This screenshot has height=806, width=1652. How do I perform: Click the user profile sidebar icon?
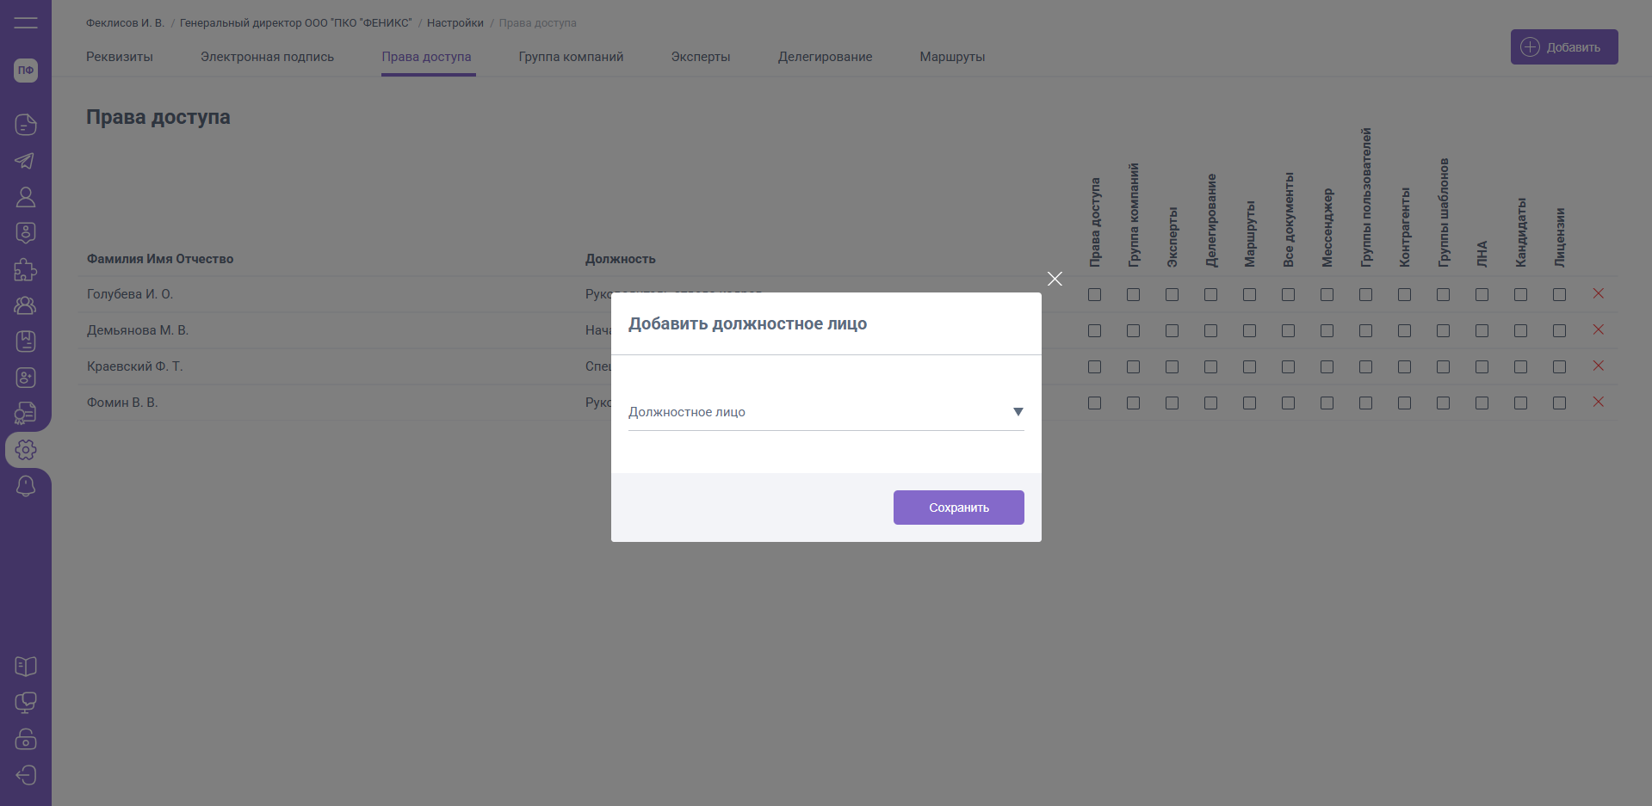(x=26, y=197)
